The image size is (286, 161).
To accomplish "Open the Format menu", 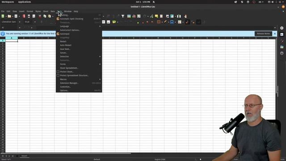I will (x=30, y=11).
